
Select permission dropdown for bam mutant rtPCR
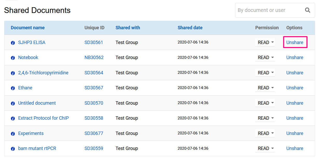click(x=265, y=148)
